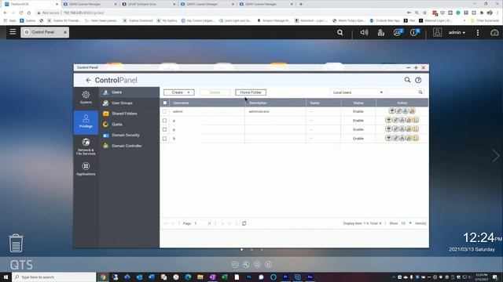The height and width of the screenshot is (282, 503).
Task: Tick the checkbox in the last user row
Action: point(164,139)
